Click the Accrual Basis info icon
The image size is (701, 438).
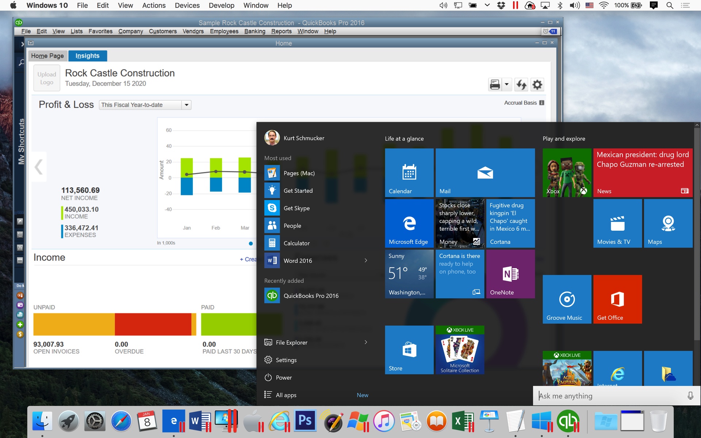click(542, 103)
